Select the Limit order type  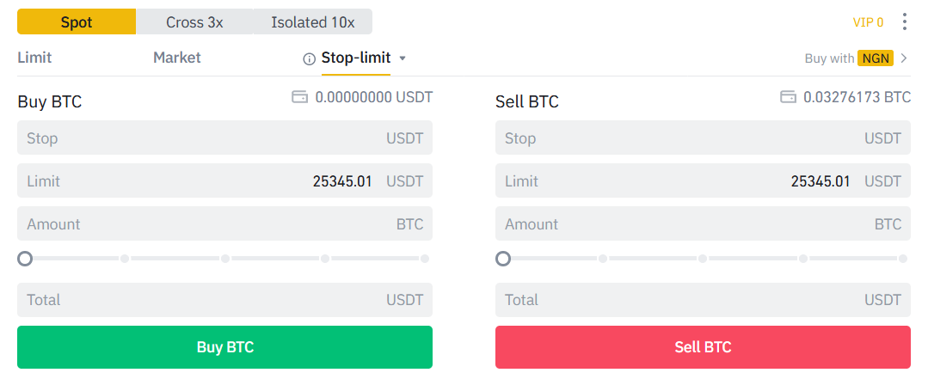[x=34, y=58]
